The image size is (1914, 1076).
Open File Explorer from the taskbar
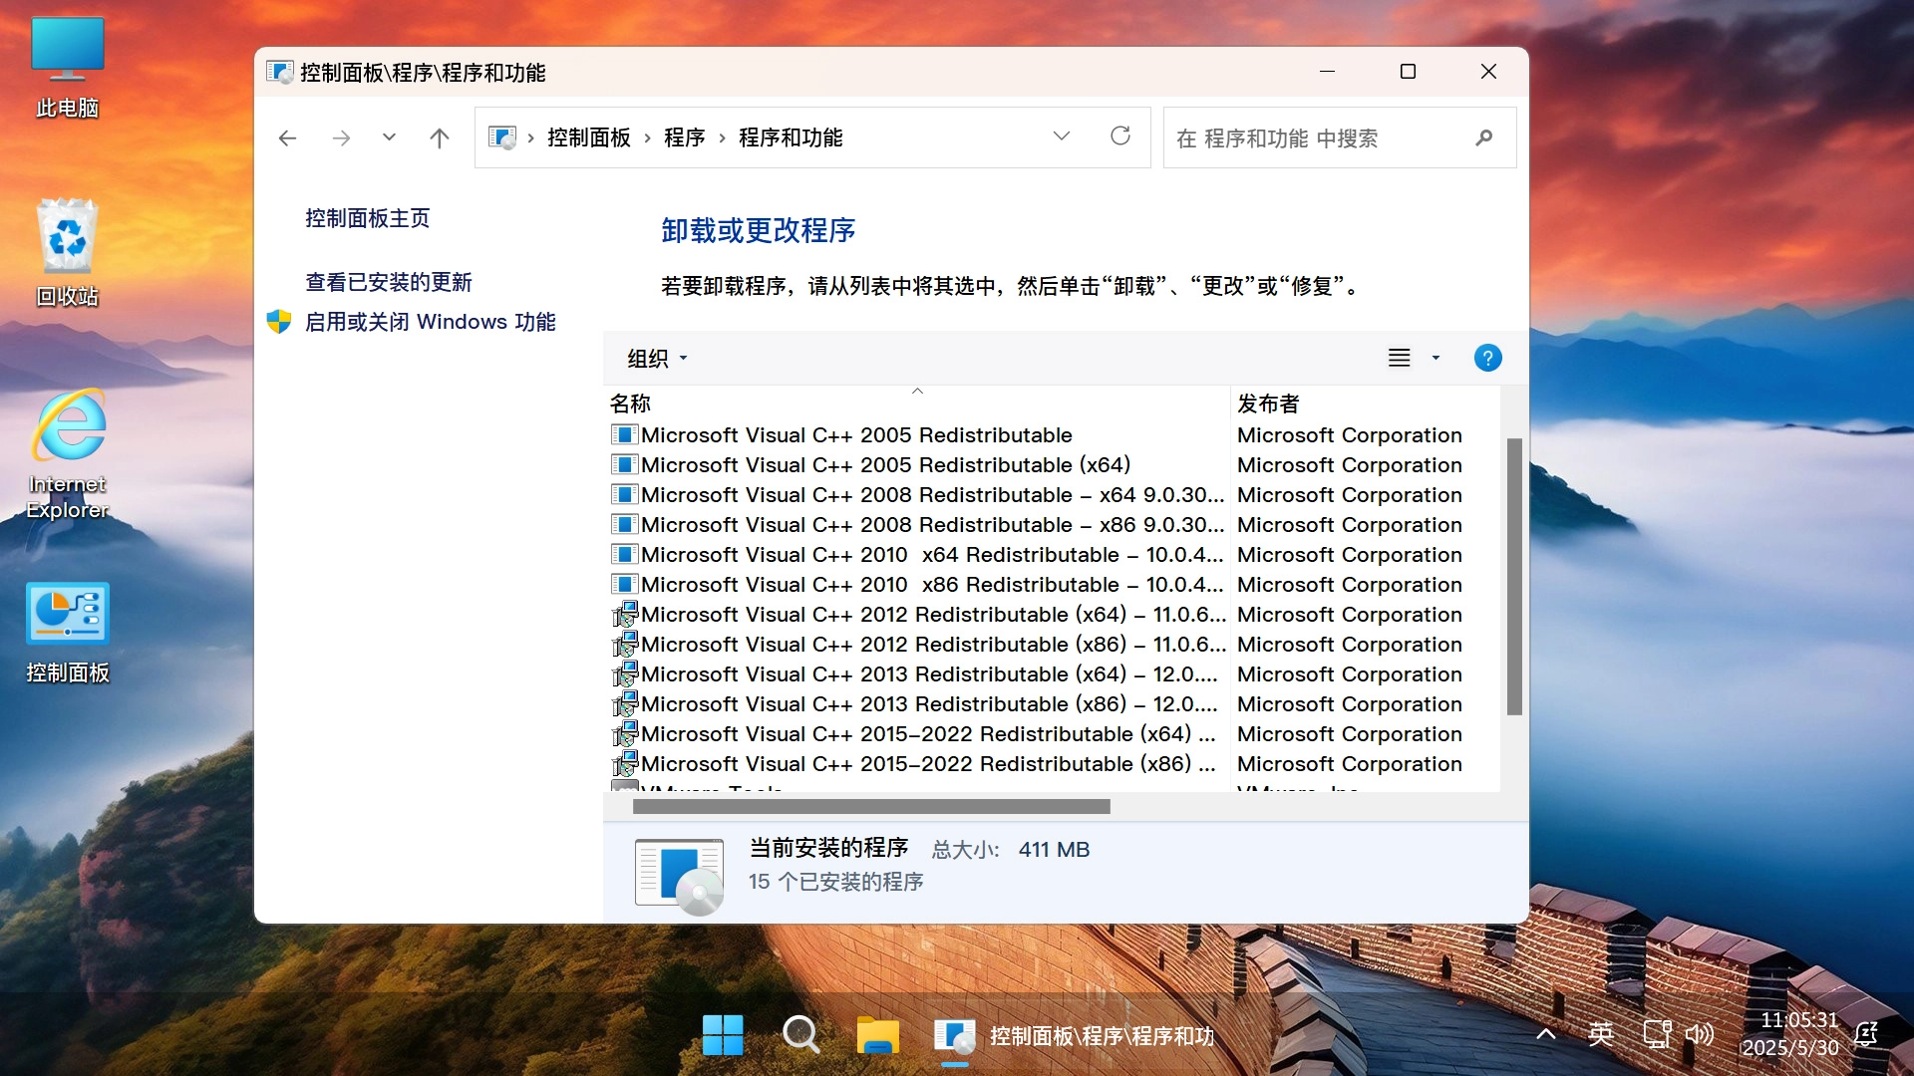(x=878, y=1035)
